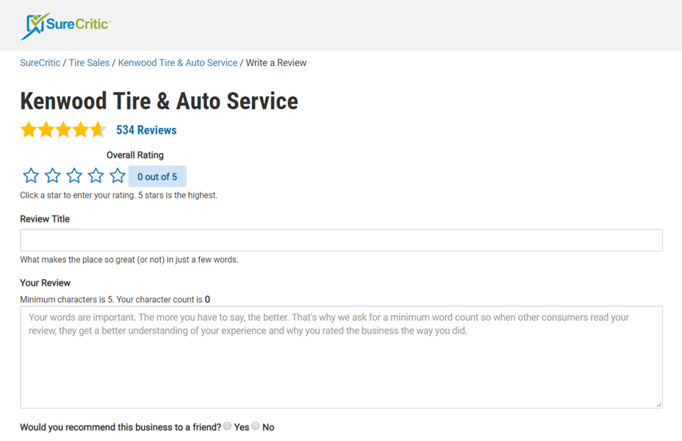682x441 pixels.
Task: Click the 'What makes the place so great' hint
Action: 129,259
